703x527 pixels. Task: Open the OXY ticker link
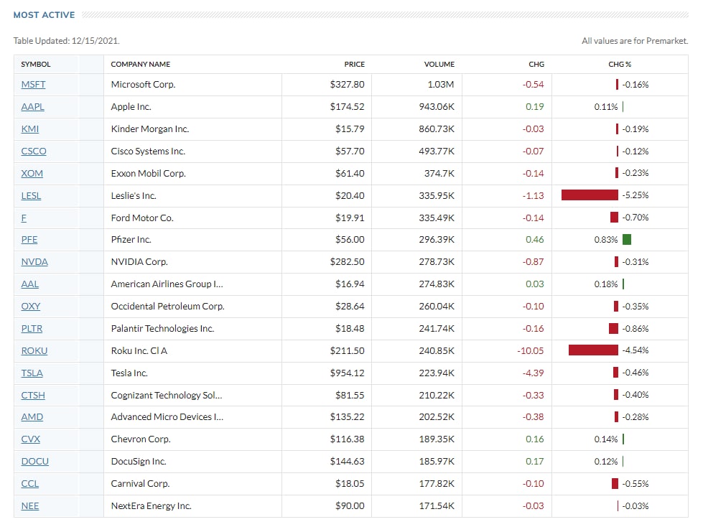point(30,307)
